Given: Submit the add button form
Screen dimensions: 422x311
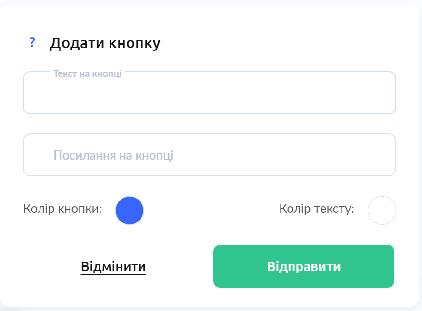Looking at the screenshot, I should click(304, 266).
